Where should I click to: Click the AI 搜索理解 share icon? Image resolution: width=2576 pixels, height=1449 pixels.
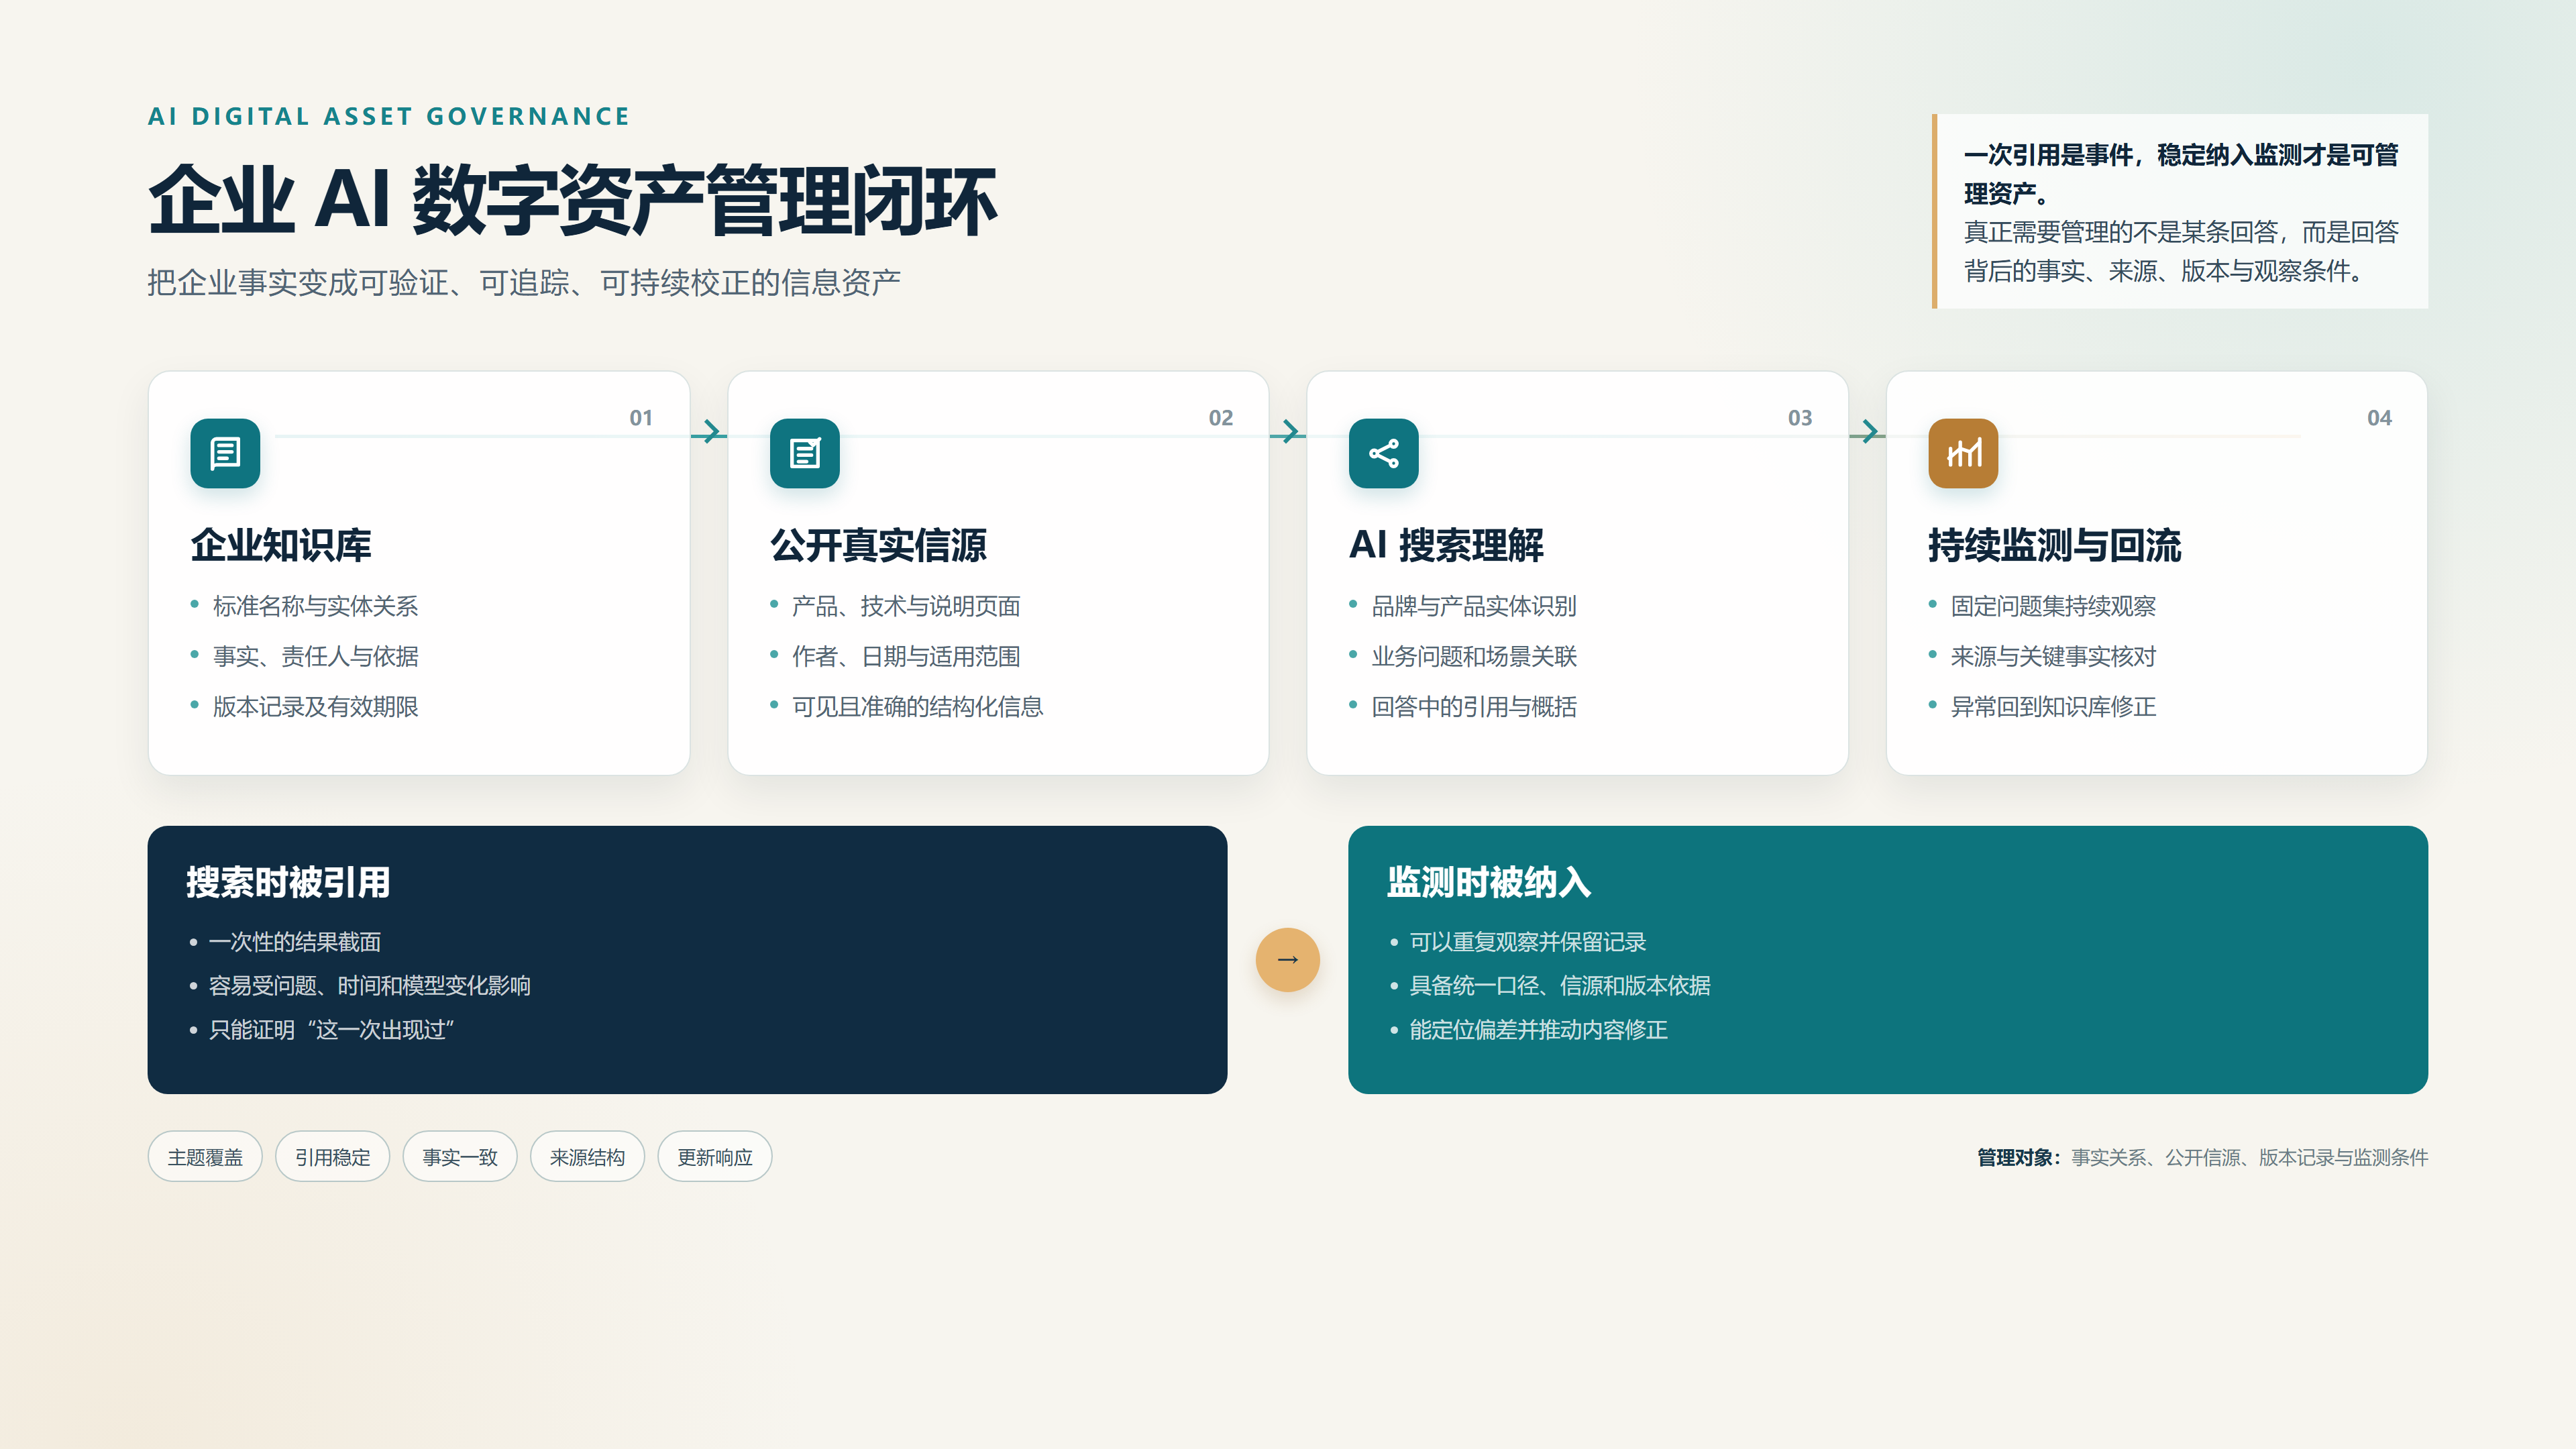[x=1384, y=453]
